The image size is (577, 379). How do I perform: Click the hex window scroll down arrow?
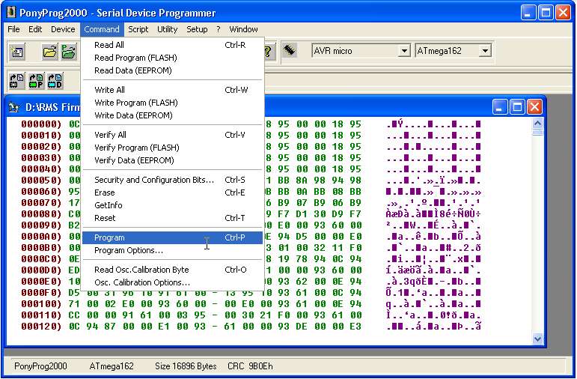[537, 339]
